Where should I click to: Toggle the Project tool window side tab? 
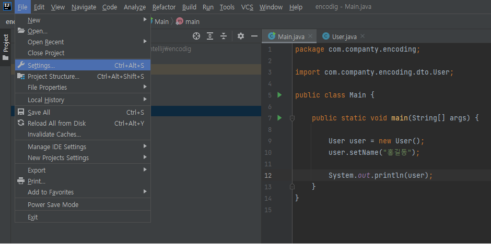(6, 48)
